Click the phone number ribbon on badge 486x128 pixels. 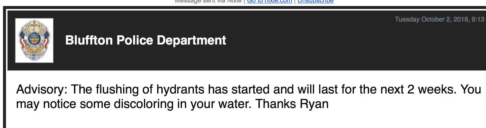(x=34, y=55)
